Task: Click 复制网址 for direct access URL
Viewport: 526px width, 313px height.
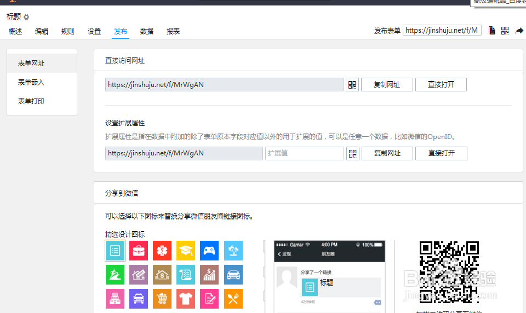Action: pos(387,84)
